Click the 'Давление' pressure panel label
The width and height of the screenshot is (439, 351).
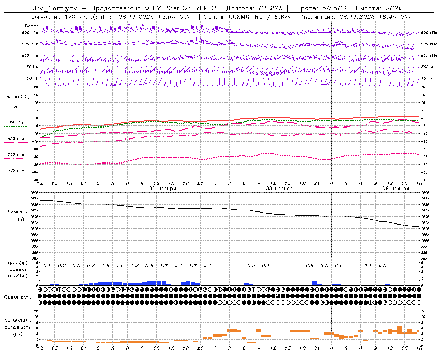18,212
